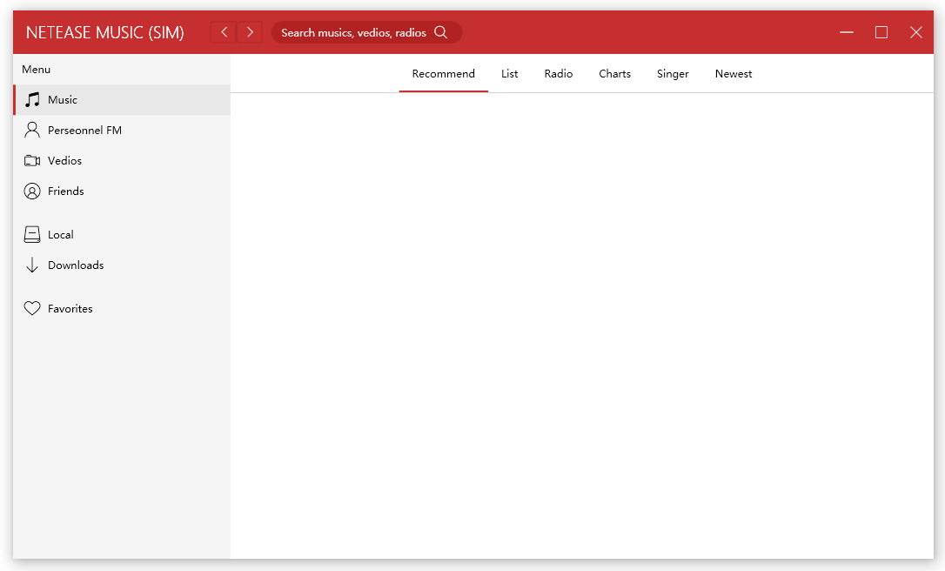
Task: Minimize the Netease Music window
Action: point(847,32)
